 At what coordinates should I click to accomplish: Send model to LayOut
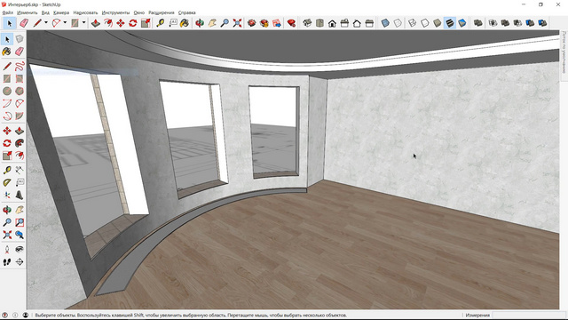277,23
